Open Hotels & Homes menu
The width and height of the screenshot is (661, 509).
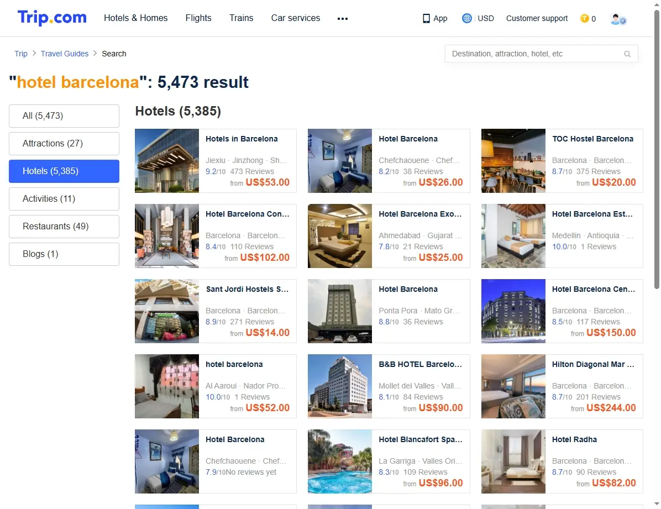pos(136,18)
